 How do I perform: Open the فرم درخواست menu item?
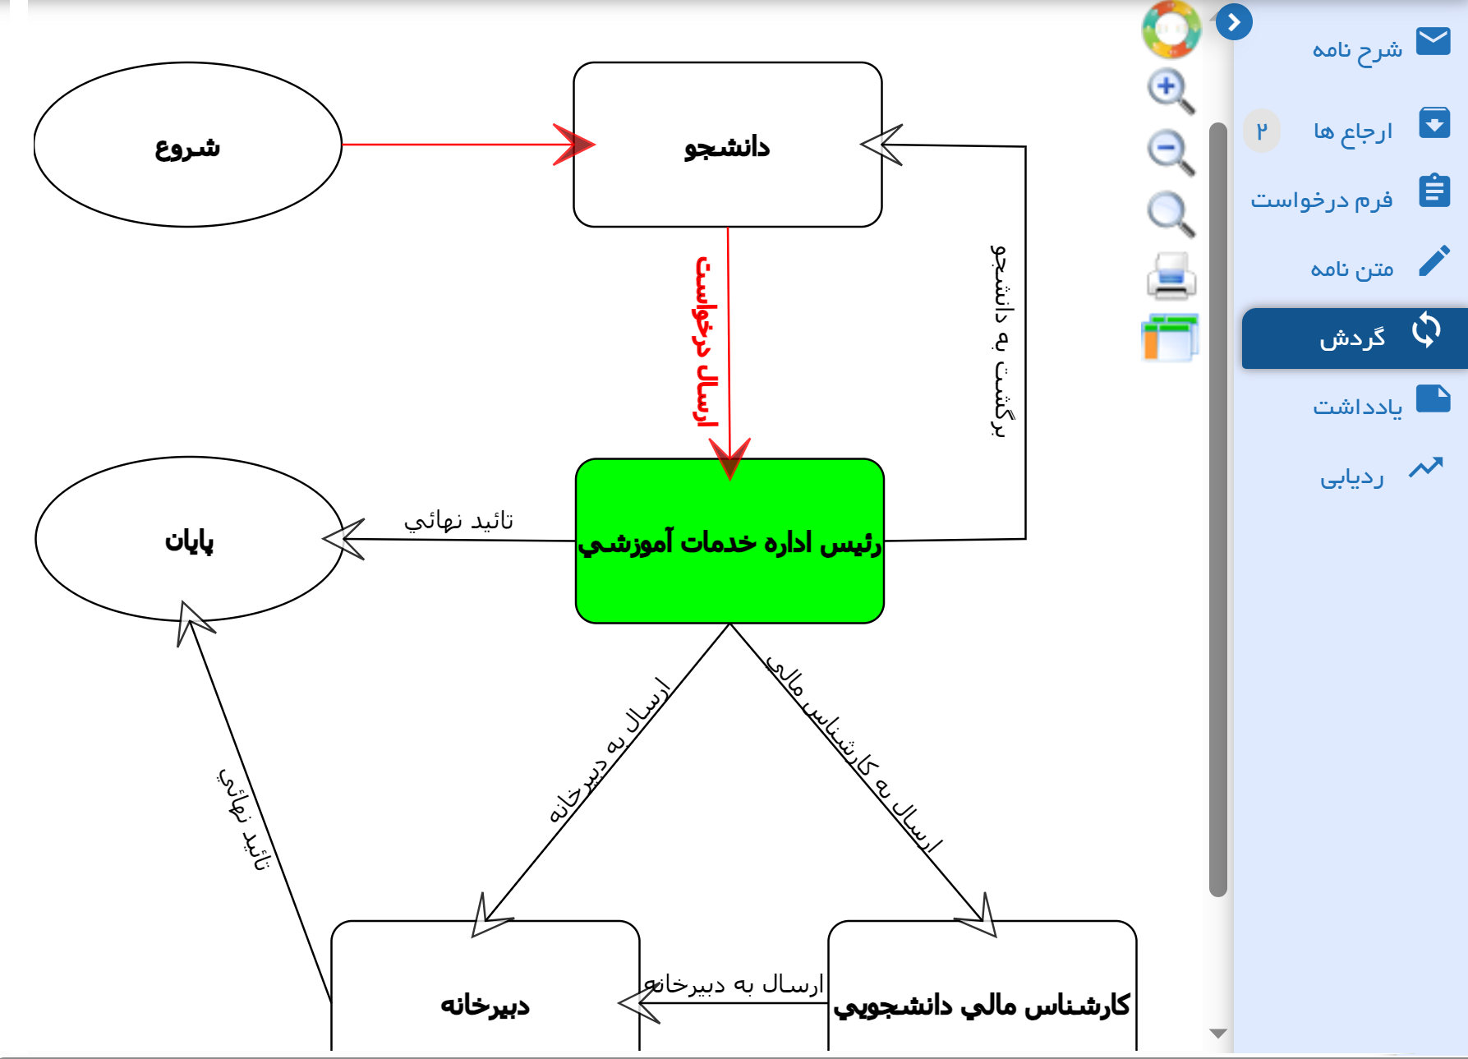(x=1321, y=200)
